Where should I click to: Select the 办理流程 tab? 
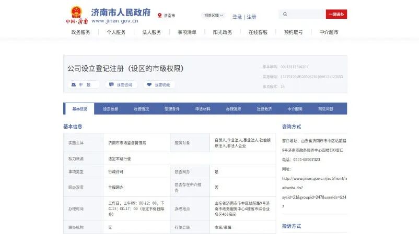234,109
